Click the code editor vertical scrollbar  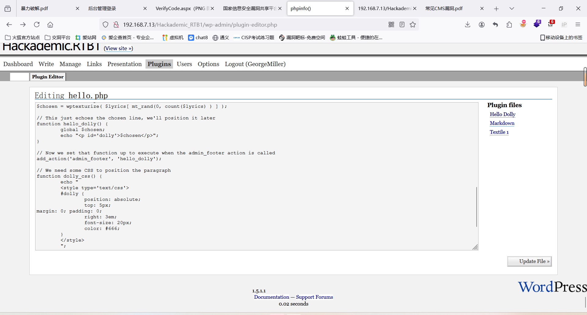pyautogui.click(x=477, y=207)
